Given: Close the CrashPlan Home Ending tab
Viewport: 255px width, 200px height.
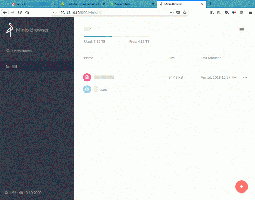Looking at the screenshot, I should (104, 4).
